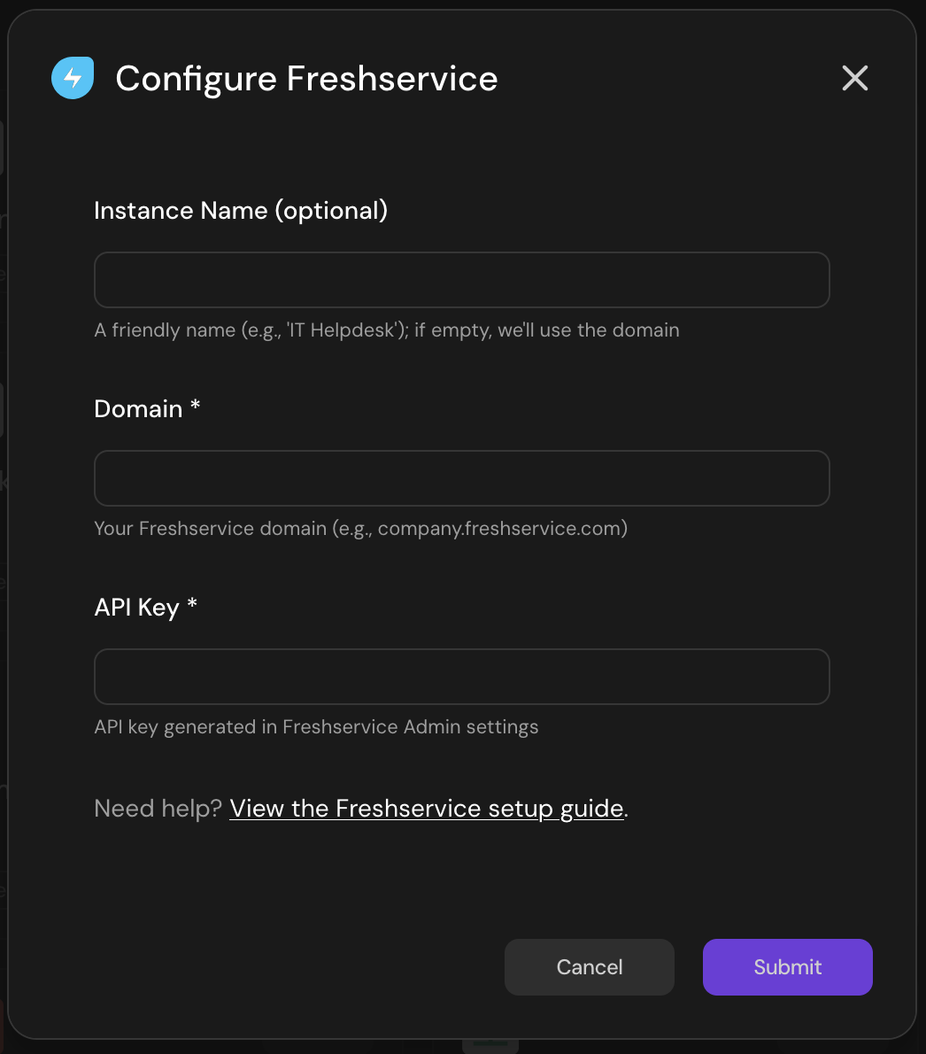Select the Configure Freshservice title text

tap(306, 78)
